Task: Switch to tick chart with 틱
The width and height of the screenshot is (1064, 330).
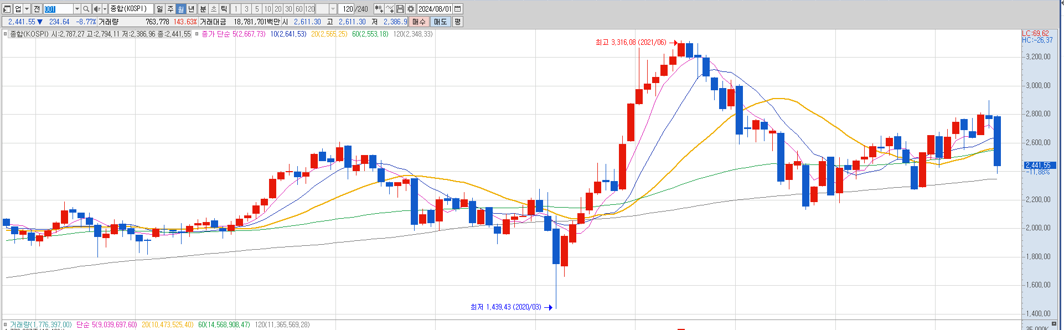Action: coord(224,9)
